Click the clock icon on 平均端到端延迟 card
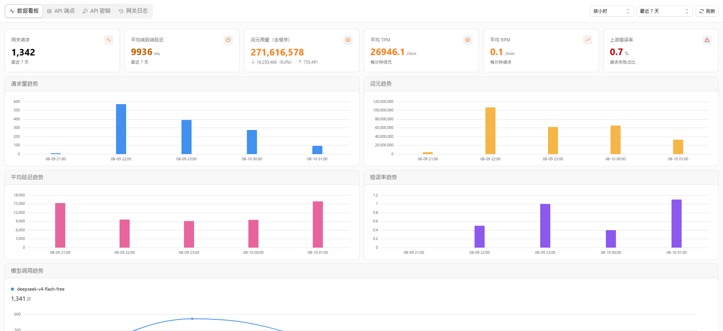723x331 pixels. 228,40
